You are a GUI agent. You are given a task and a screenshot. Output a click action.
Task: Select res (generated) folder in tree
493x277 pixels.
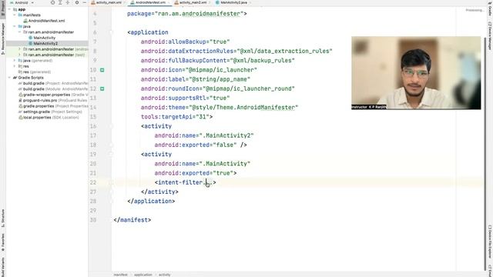coord(34,72)
